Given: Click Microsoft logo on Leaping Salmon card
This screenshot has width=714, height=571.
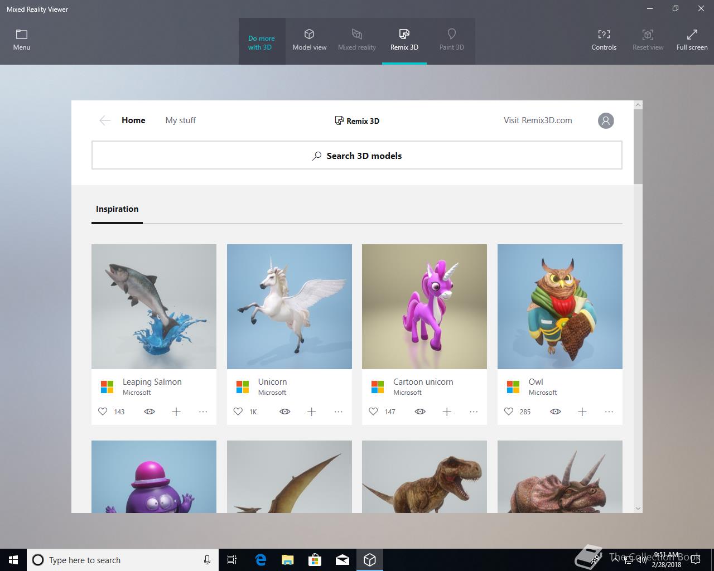Looking at the screenshot, I should coord(107,386).
